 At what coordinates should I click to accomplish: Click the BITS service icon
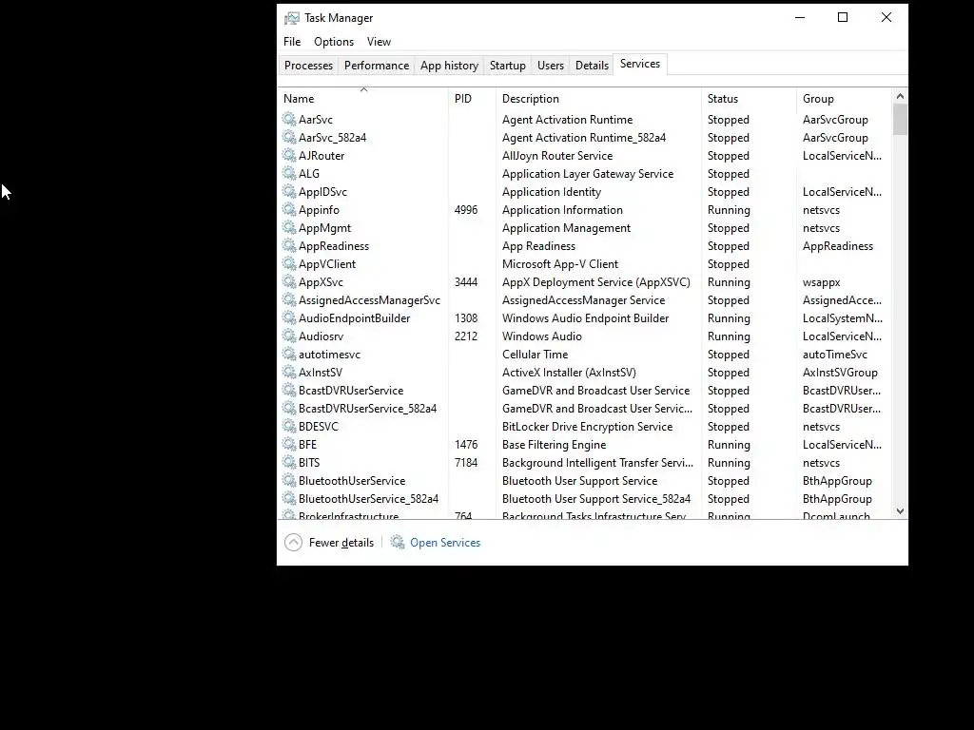pyautogui.click(x=289, y=462)
